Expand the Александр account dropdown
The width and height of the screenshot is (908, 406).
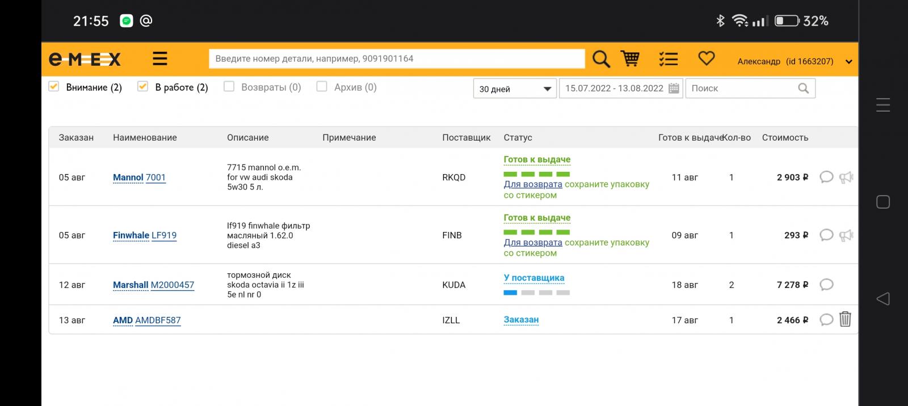coord(848,61)
